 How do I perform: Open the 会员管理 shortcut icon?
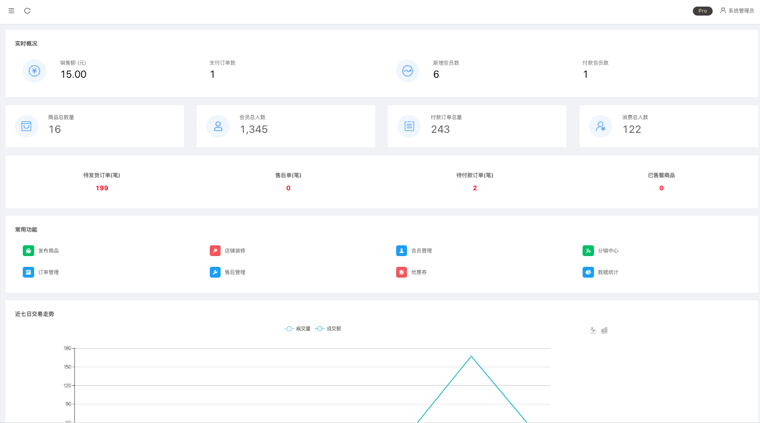point(402,251)
